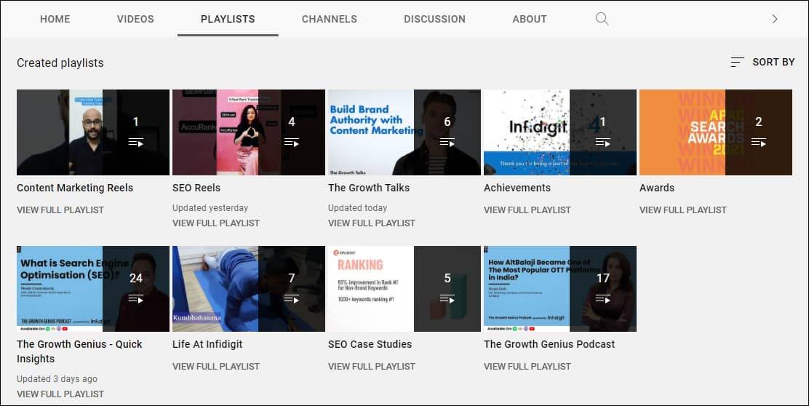Click the playlist icon on Content Marketing Reels
This screenshot has height=406, width=809.
pos(136,143)
